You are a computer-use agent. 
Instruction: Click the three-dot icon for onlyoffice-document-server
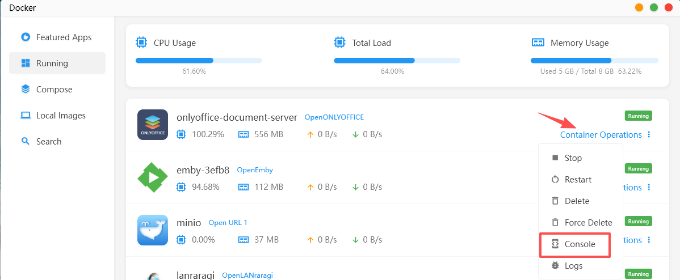(649, 135)
